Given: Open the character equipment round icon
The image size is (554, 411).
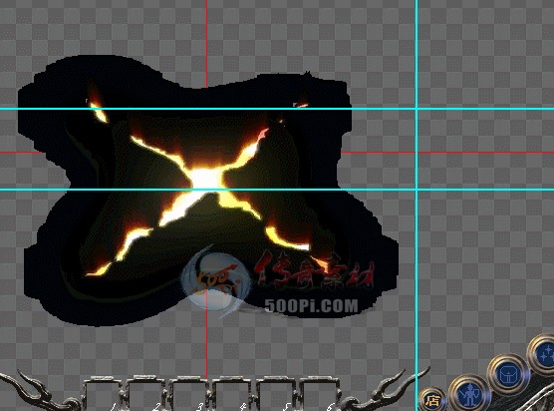Looking at the screenshot, I should tap(470, 394).
